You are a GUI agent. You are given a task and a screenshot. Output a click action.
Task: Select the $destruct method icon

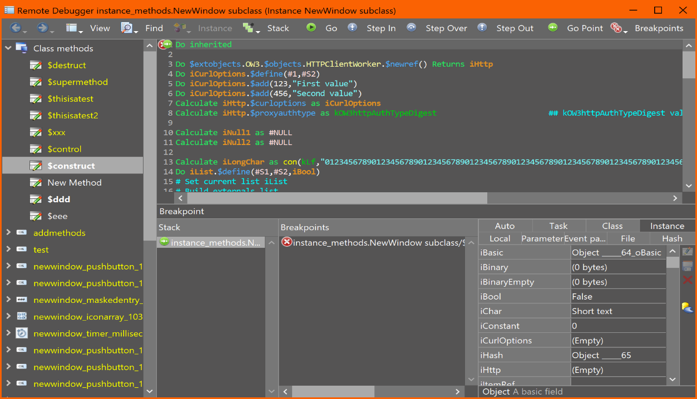coord(36,65)
